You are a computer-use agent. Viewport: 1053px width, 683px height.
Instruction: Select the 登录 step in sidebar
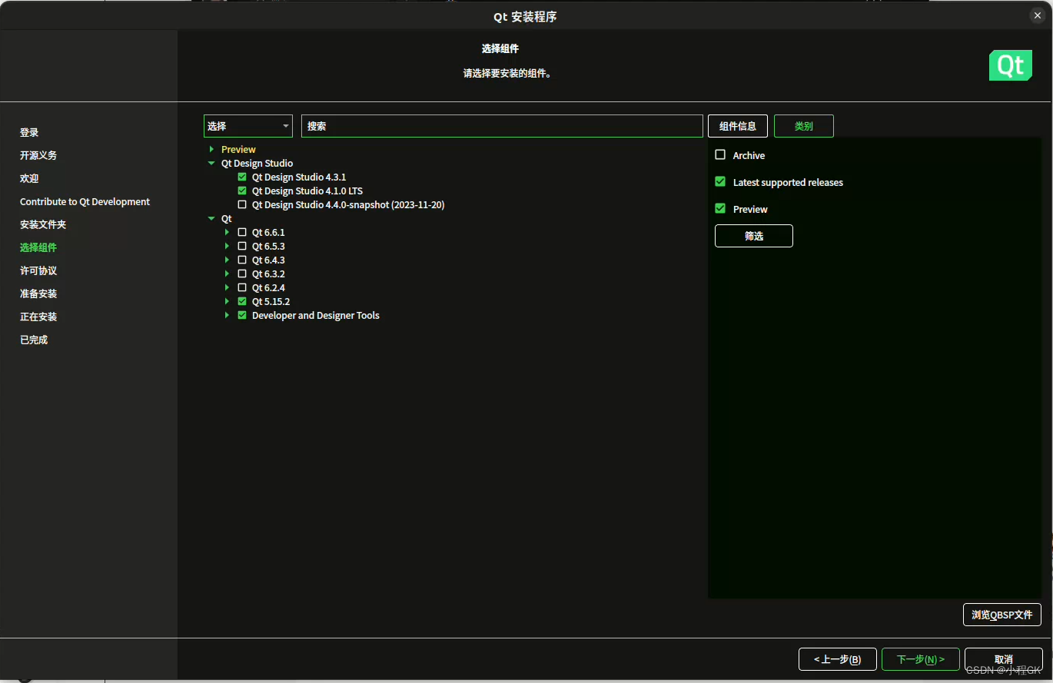[29, 132]
